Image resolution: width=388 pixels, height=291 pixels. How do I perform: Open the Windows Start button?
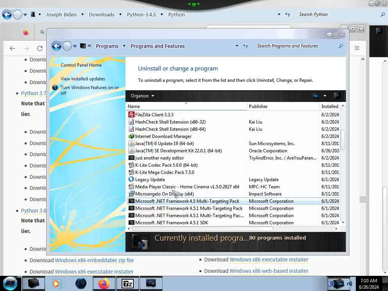[x=10, y=283]
